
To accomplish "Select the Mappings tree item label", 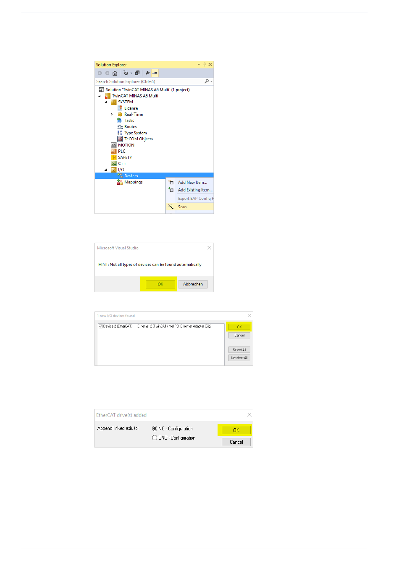I will (x=133, y=182).
